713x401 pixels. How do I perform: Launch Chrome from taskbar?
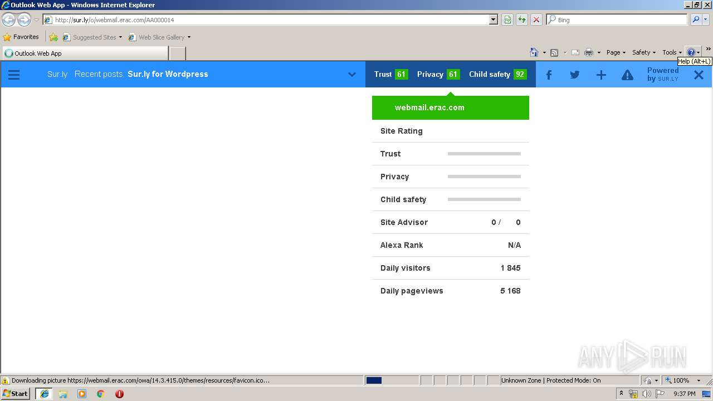tap(101, 394)
